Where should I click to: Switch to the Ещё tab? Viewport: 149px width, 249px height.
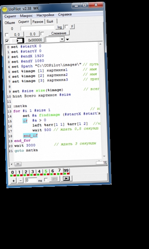tap(50, 21)
